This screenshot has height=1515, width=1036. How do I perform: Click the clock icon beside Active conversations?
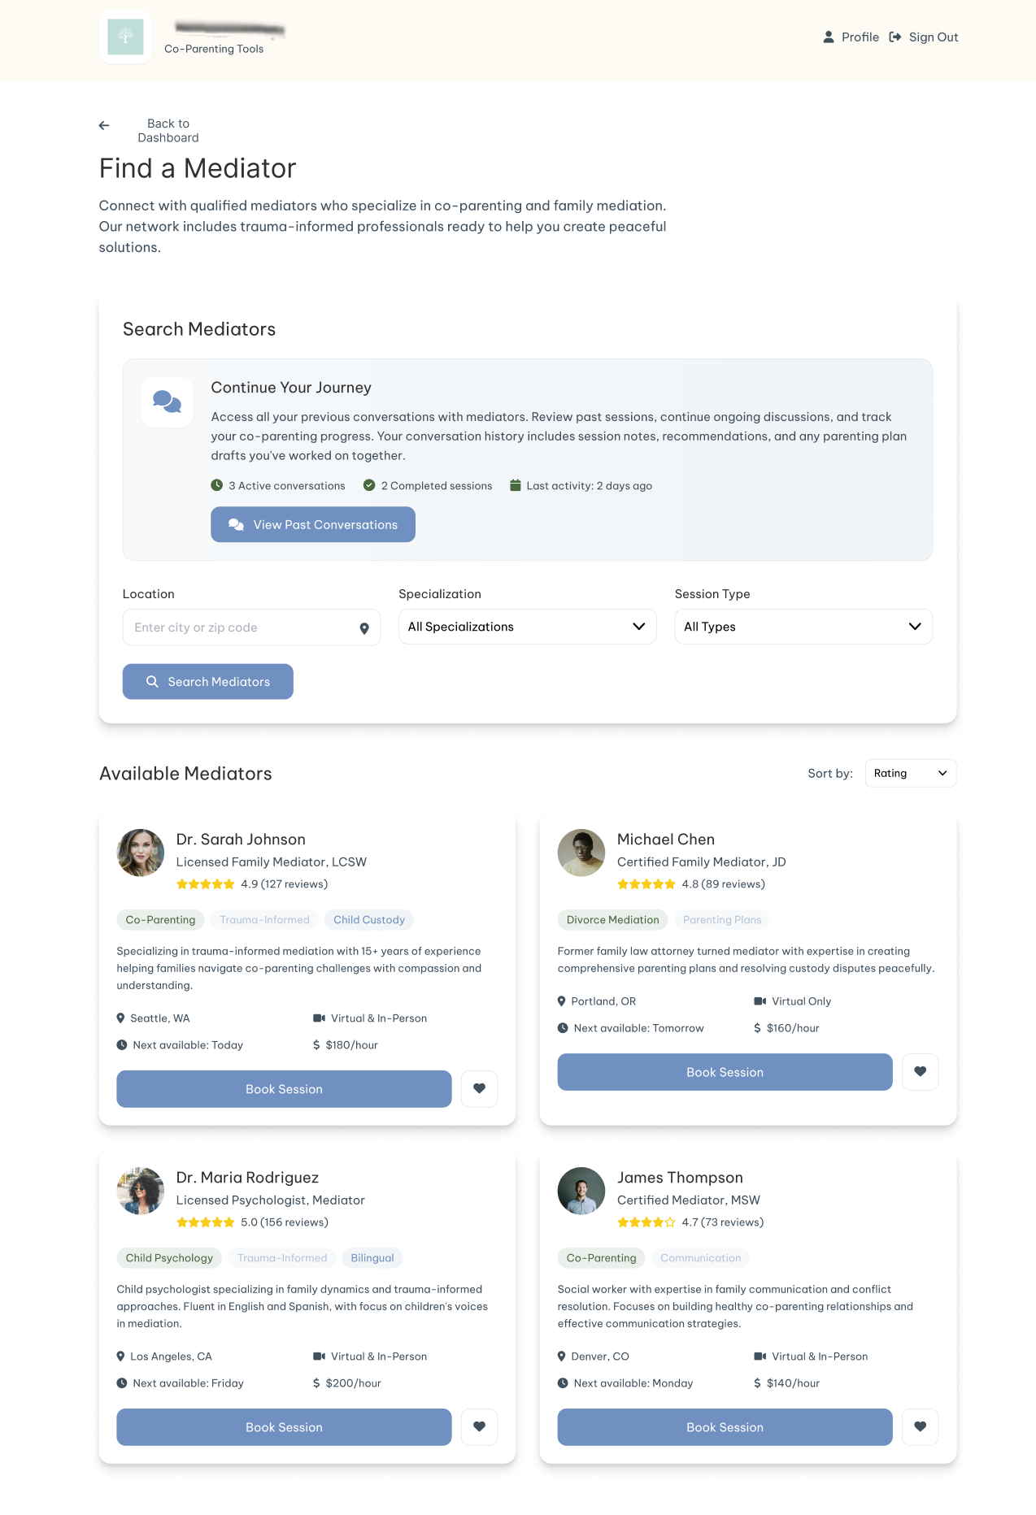pyautogui.click(x=217, y=485)
